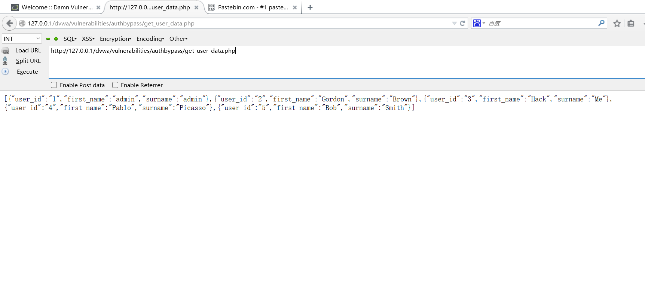Click the Load URL icon

[6, 51]
